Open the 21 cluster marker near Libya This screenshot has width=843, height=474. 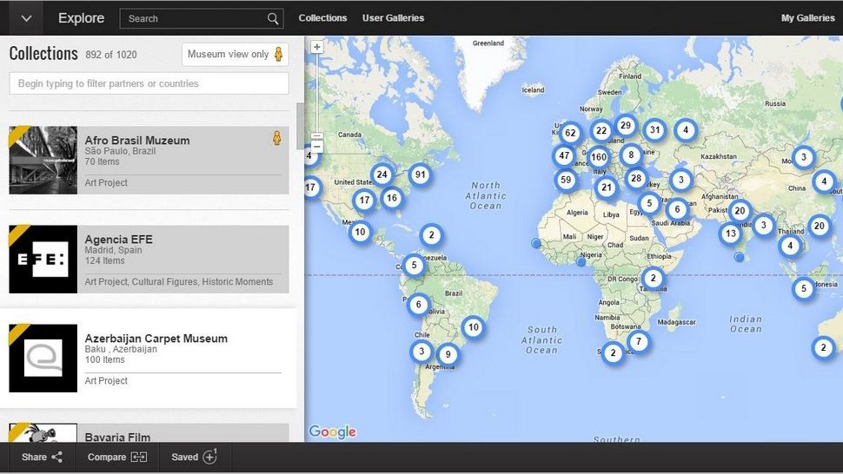[607, 188]
